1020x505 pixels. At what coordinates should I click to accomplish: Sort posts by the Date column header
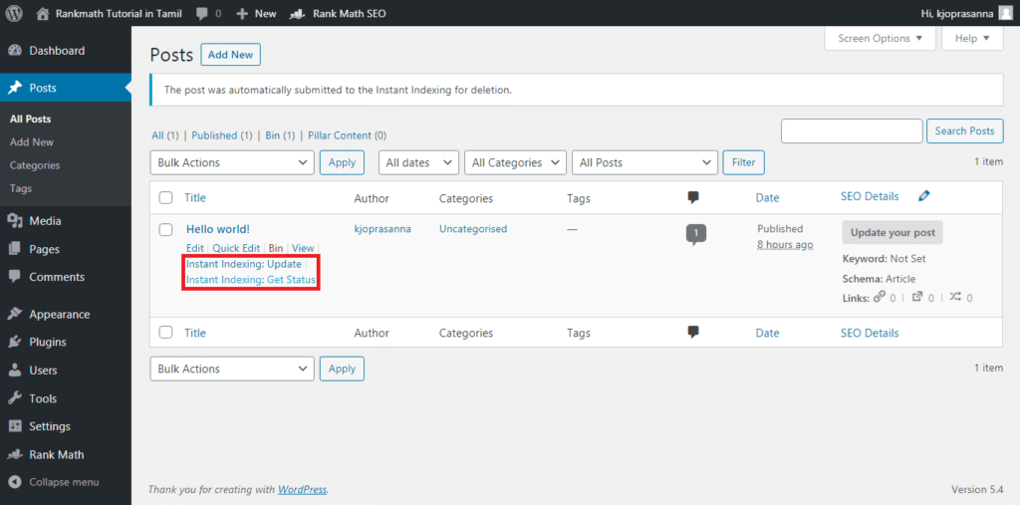pyautogui.click(x=768, y=198)
